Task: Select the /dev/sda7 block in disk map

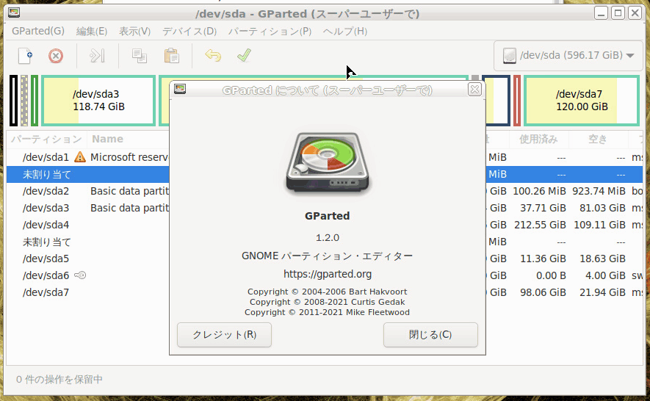Action: coord(582,101)
